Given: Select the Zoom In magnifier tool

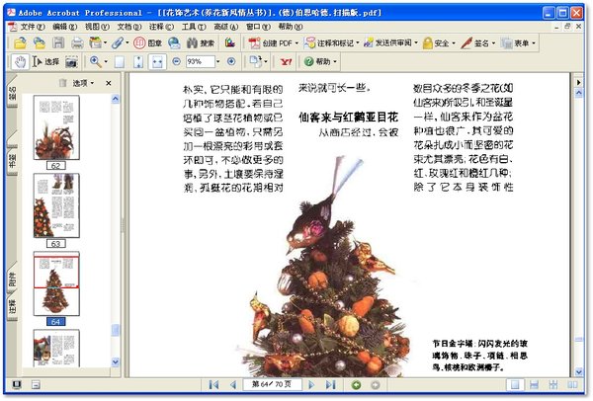Looking at the screenshot, I should (x=95, y=61).
